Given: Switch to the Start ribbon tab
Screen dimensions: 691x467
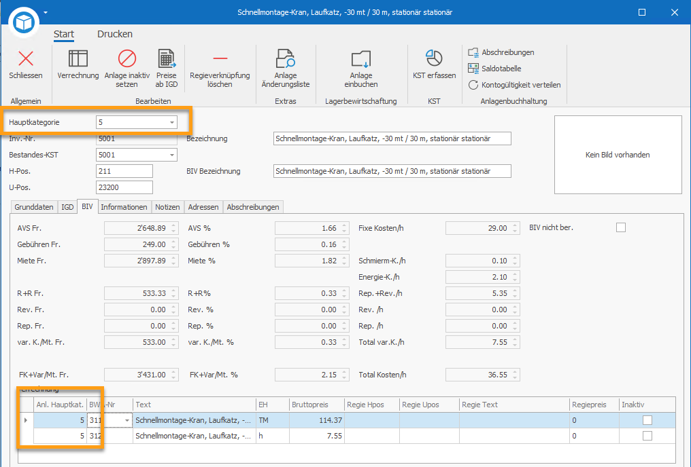Looking at the screenshot, I should [x=64, y=34].
